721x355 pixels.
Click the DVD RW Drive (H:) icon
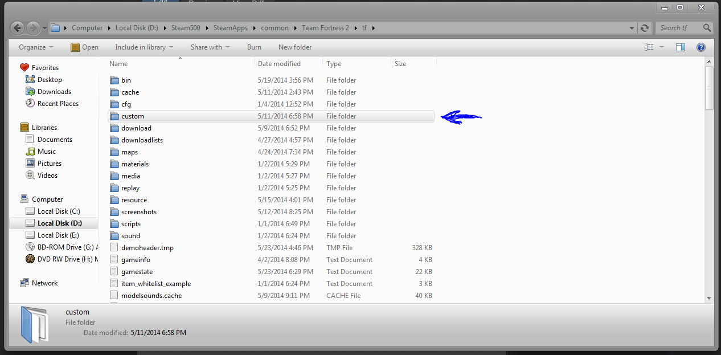(x=30, y=259)
